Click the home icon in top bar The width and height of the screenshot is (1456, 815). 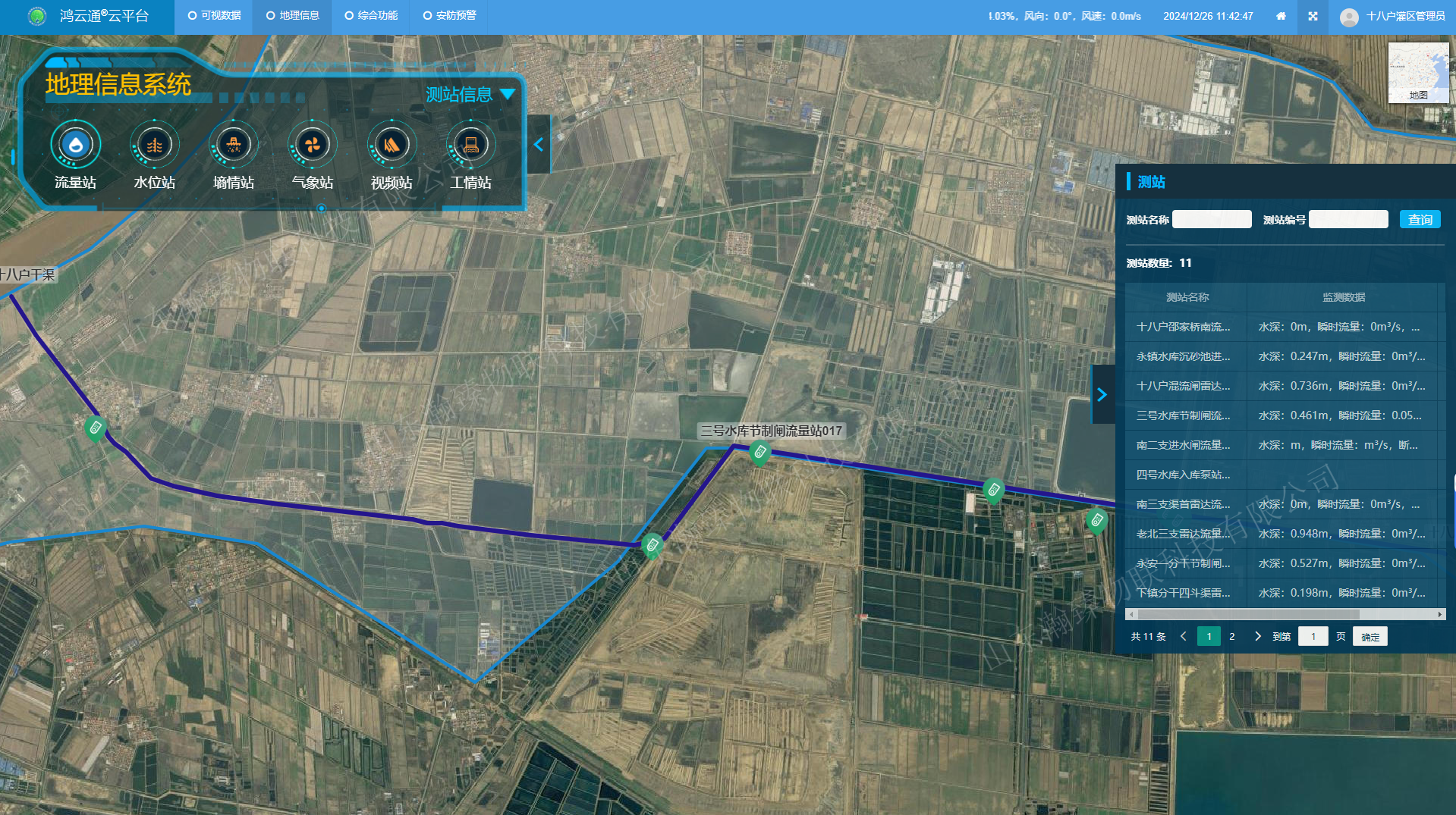coord(1281,16)
